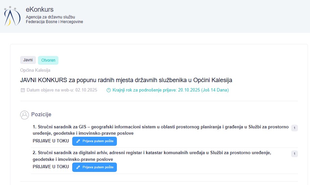Click the person icon next to Pozicije

click(x=25, y=115)
